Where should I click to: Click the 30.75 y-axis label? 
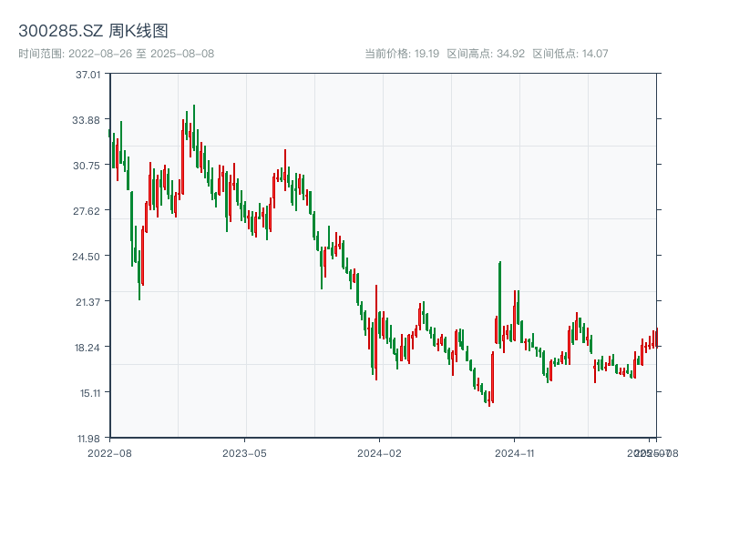(87, 166)
